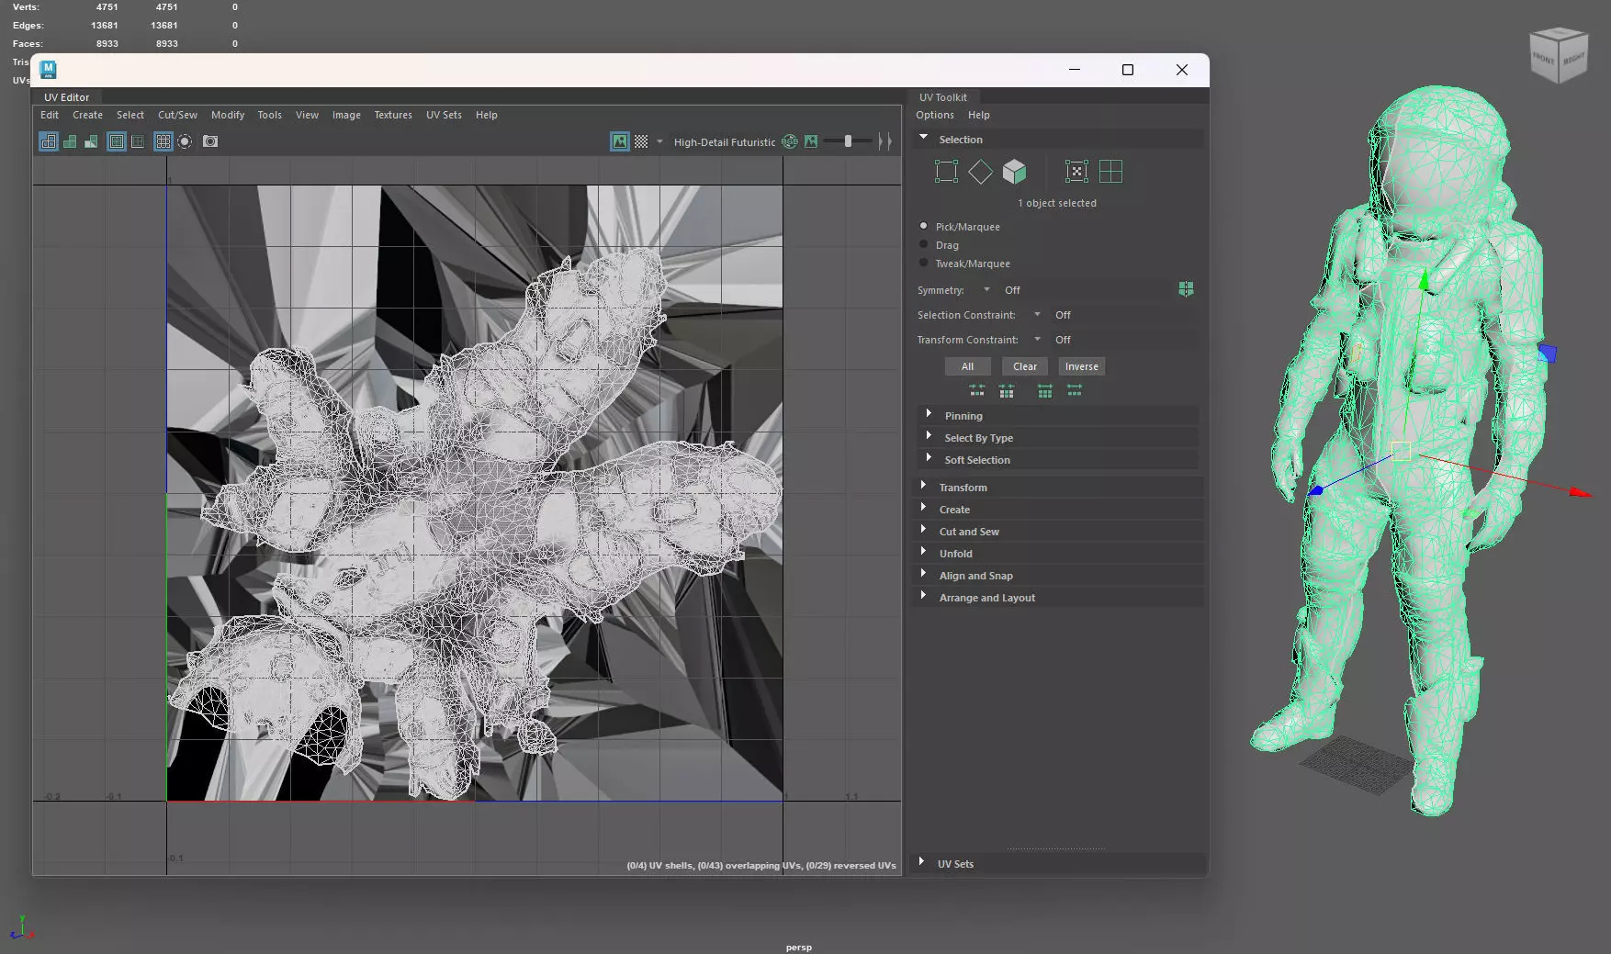Open the Edit menu in UV Editor
This screenshot has width=1611, height=954.
pyautogui.click(x=50, y=115)
